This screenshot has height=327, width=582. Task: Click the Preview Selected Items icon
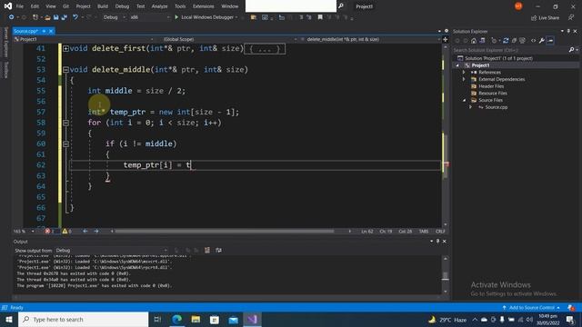pyautogui.click(x=550, y=40)
